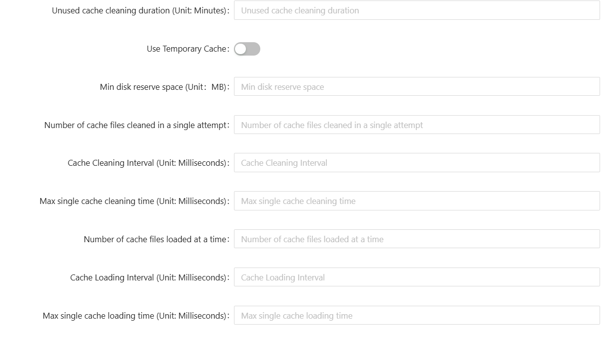The image size is (611, 339).
Task: Enable the Use Temporary Cache switch
Action: [247, 49]
